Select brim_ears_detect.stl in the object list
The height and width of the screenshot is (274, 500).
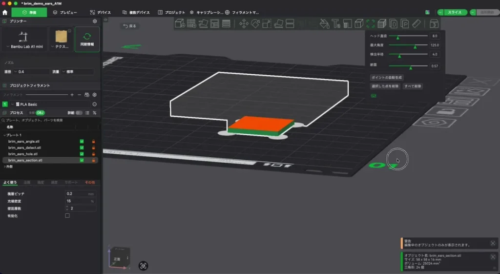point(24,148)
